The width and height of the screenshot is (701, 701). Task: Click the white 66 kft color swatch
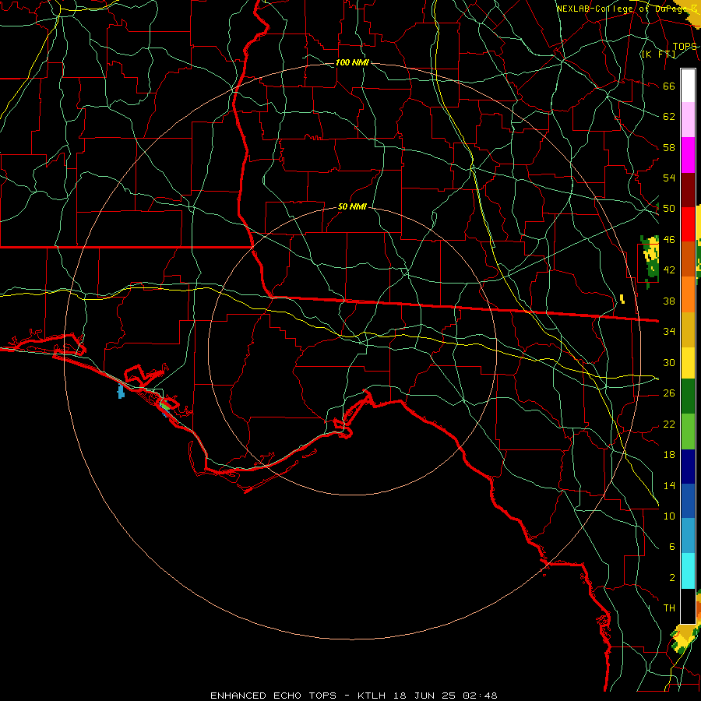point(688,86)
